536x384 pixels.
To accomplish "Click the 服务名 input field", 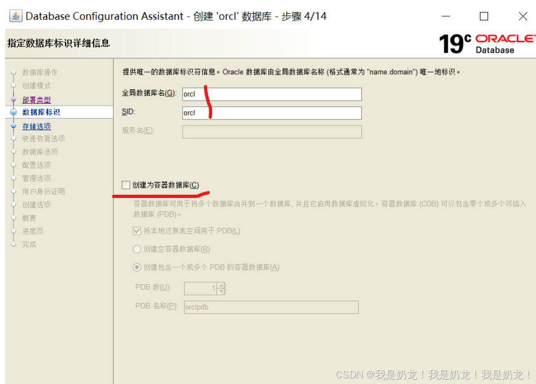I will pos(272,132).
